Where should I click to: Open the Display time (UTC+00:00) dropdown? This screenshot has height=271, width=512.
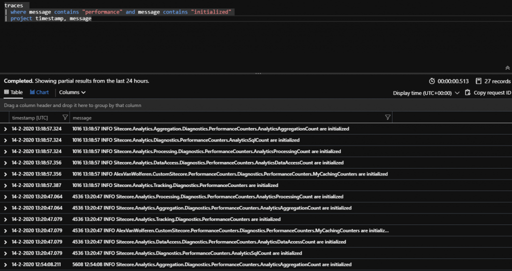(x=426, y=93)
